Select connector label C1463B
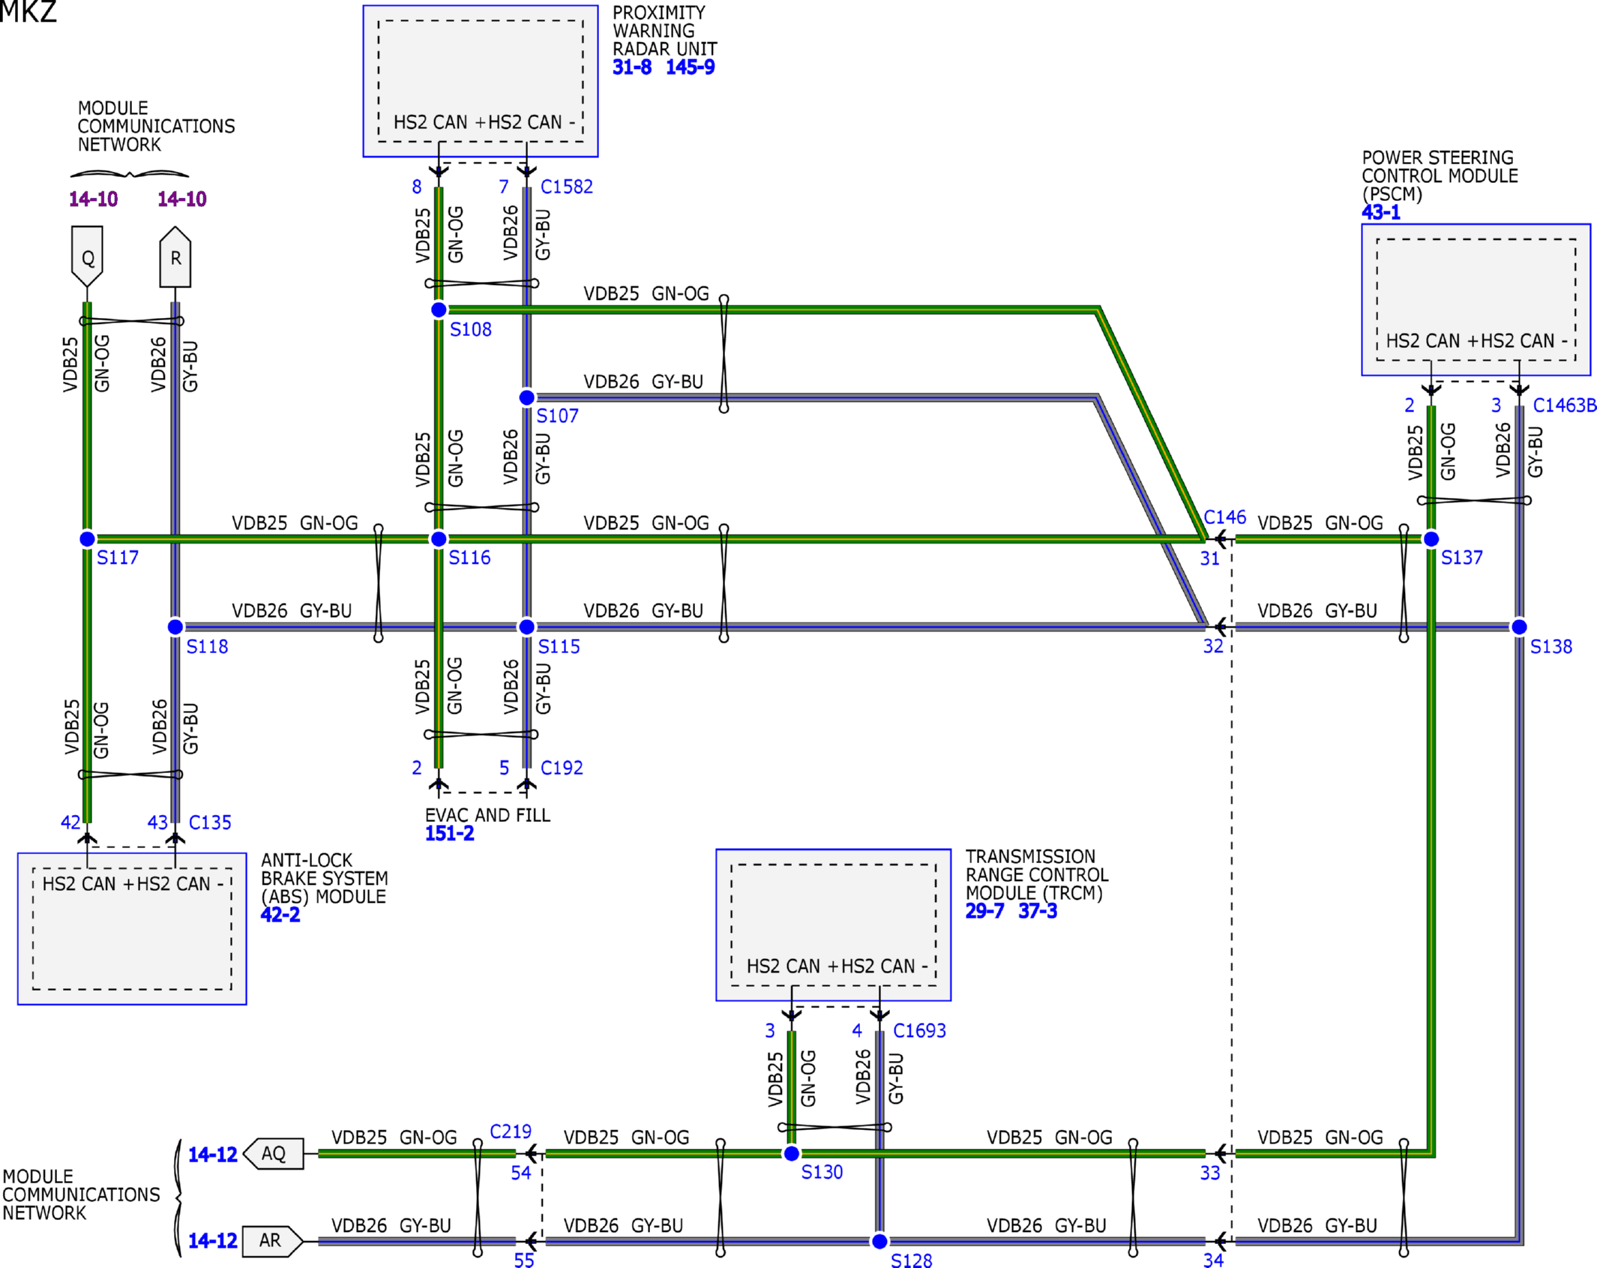1597x1268 pixels. pyautogui.click(x=1564, y=406)
